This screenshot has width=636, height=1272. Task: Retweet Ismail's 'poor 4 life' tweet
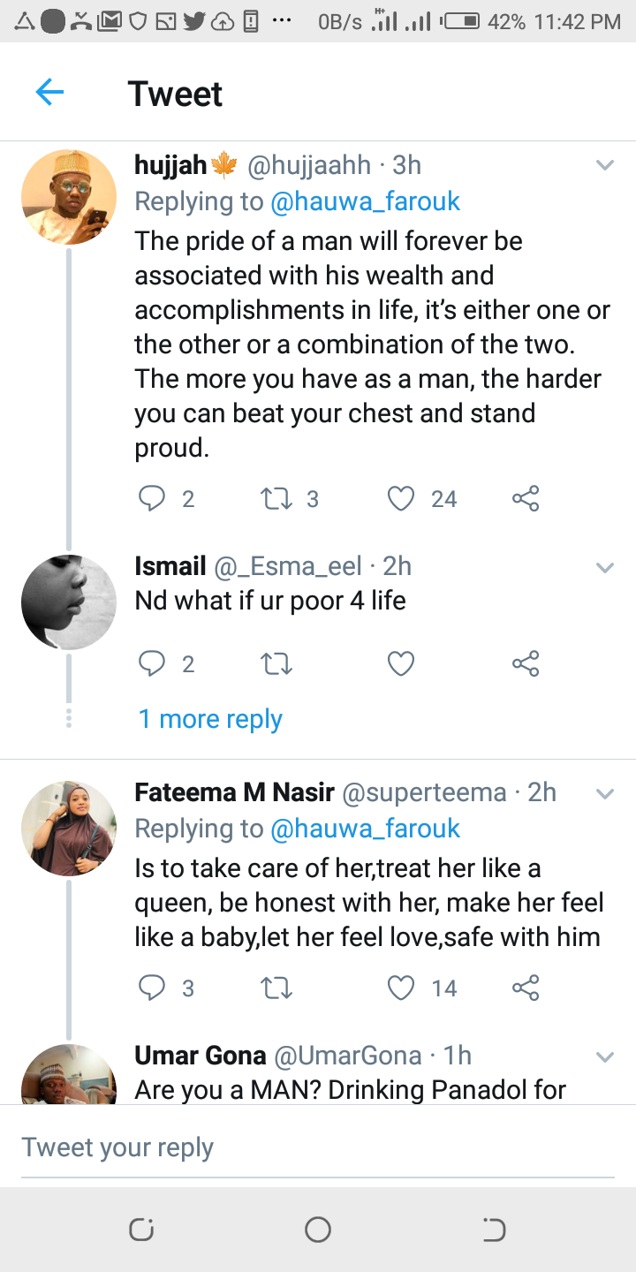click(276, 663)
